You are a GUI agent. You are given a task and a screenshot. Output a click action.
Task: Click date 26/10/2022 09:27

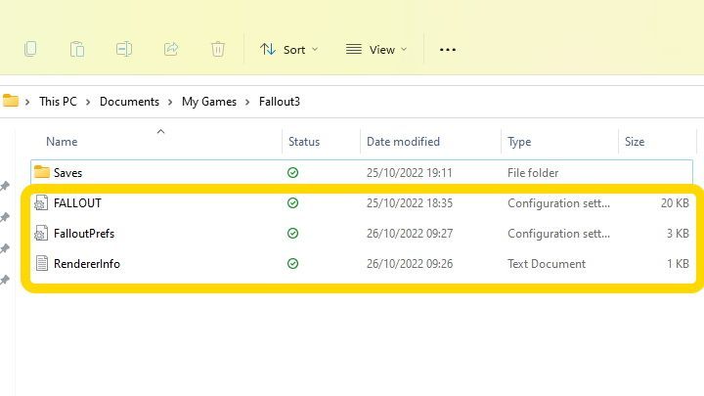point(410,234)
